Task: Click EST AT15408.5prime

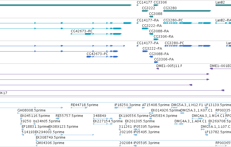Action: tap(156, 105)
